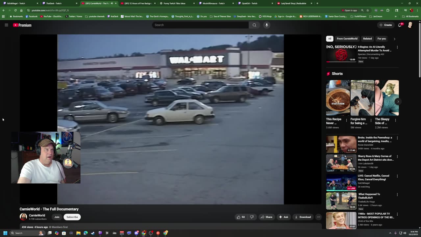The height and width of the screenshot is (237, 421).
Task: Click the Chrome zoom magnifier icon
Action: tap(362, 10)
